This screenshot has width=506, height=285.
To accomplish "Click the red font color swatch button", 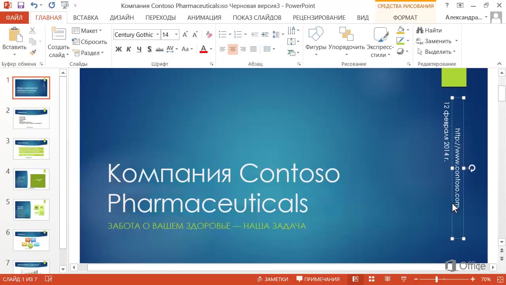I will click(204, 49).
